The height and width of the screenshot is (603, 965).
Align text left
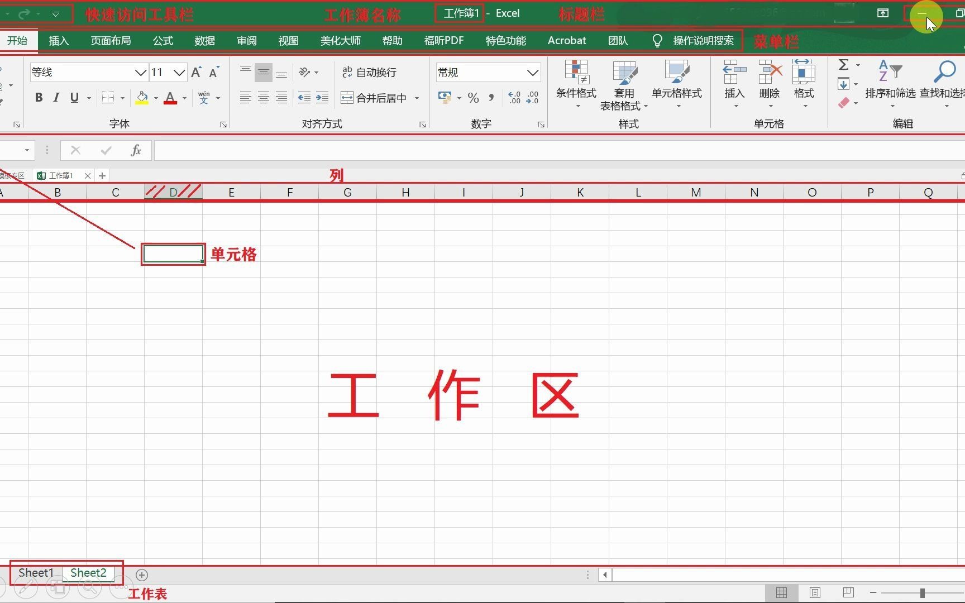245,98
